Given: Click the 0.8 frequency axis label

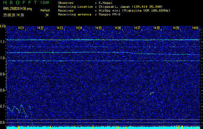Looking at the screenshot, I should point(3,90).
